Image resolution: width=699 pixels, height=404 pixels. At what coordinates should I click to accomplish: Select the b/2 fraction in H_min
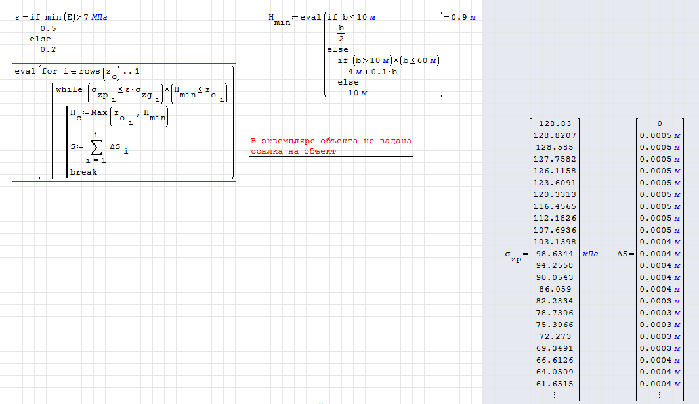(341, 33)
